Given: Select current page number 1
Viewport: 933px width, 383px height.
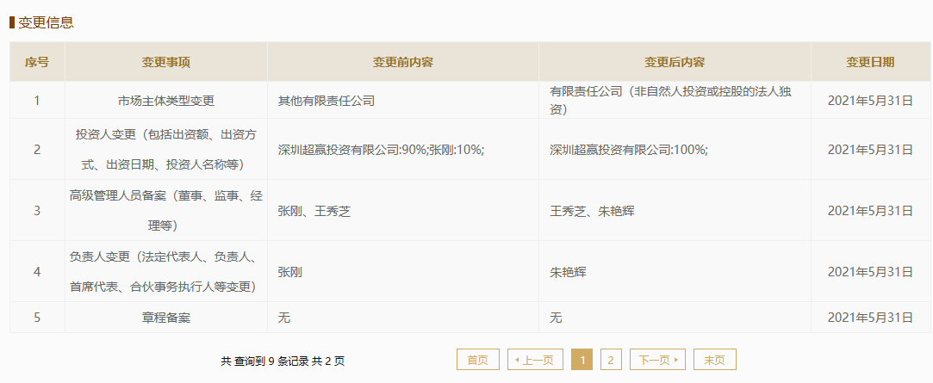Looking at the screenshot, I should 582,360.
